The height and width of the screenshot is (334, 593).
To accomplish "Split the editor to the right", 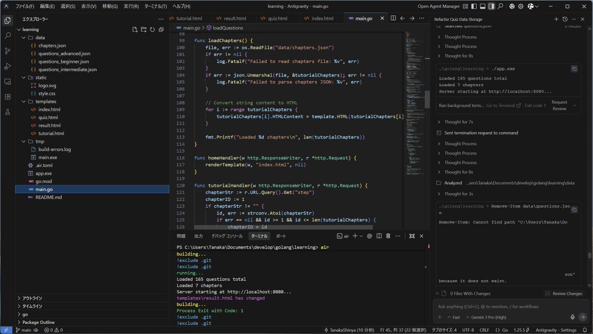I will pyautogui.click(x=393, y=18).
